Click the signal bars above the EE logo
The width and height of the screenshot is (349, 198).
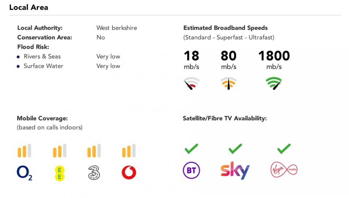(60, 151)
